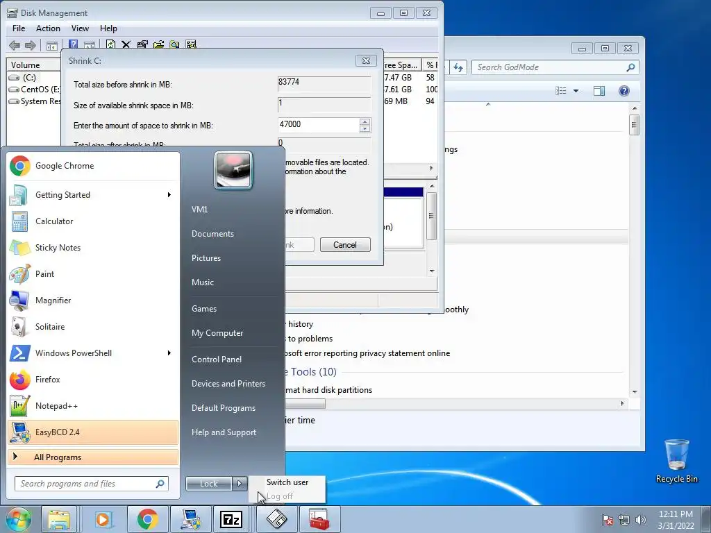Launch EasyBCD 2.4 from Start menu

pyautogui.click(x=93, y=432)
